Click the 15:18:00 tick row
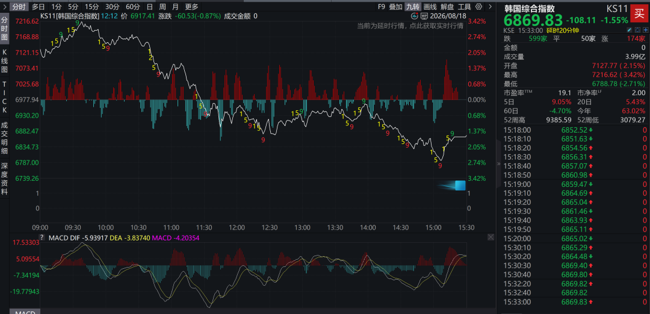The image size is (650, 314). pyautogui.click(x=575, y=130)
